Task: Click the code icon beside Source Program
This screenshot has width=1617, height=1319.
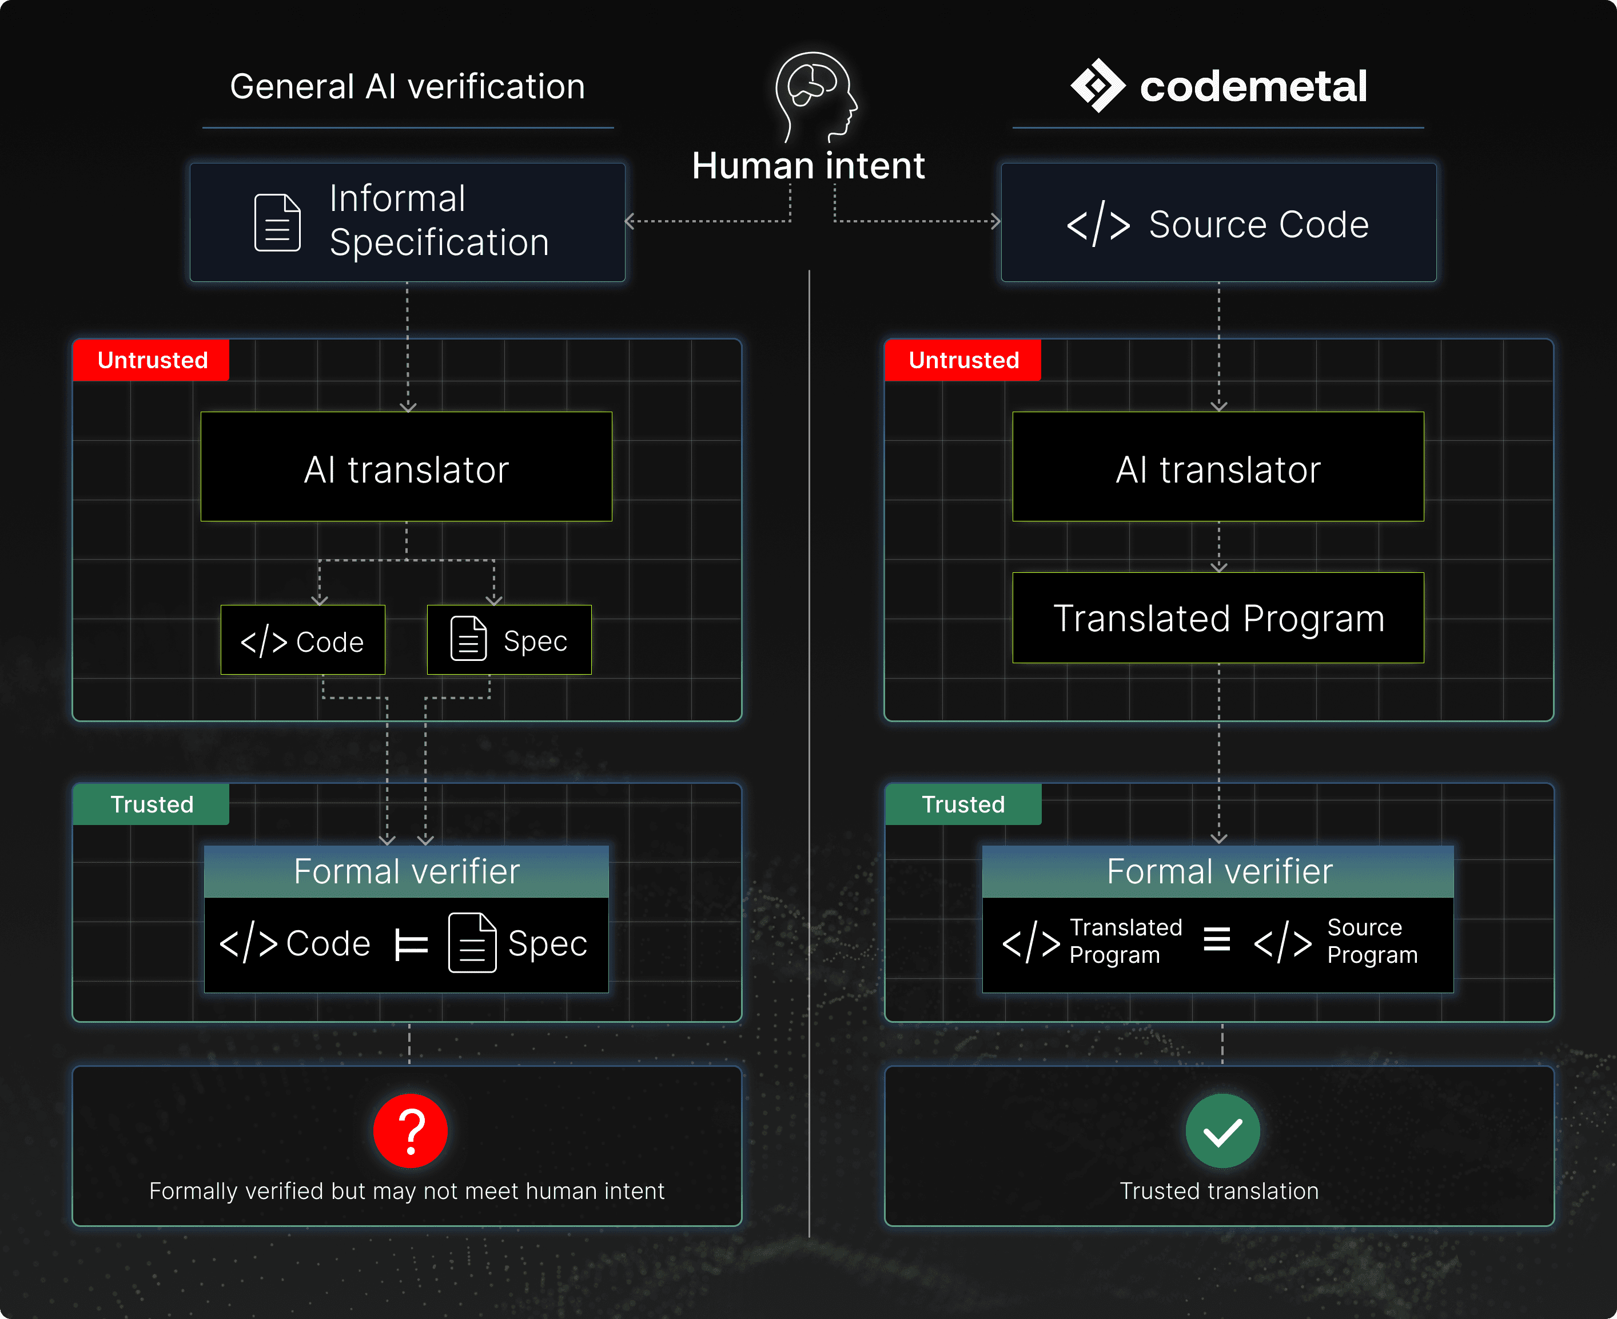Action: click(1283, 943)
